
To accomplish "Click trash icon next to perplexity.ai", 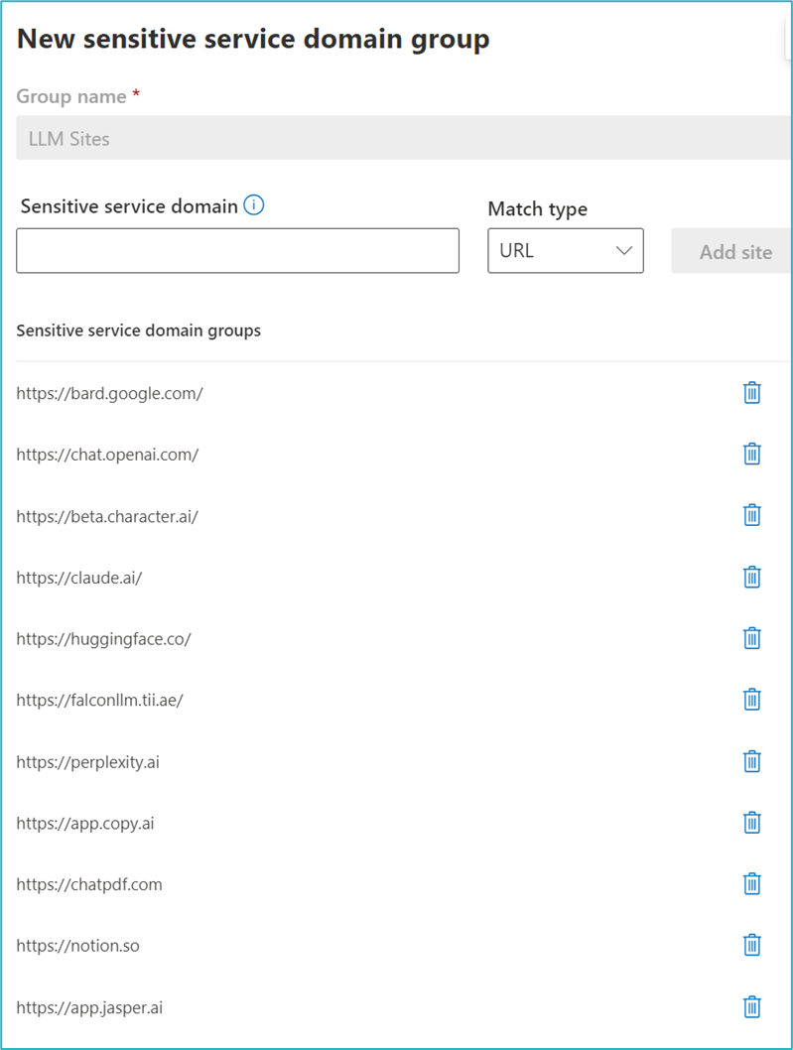I will tap(752, 761).
